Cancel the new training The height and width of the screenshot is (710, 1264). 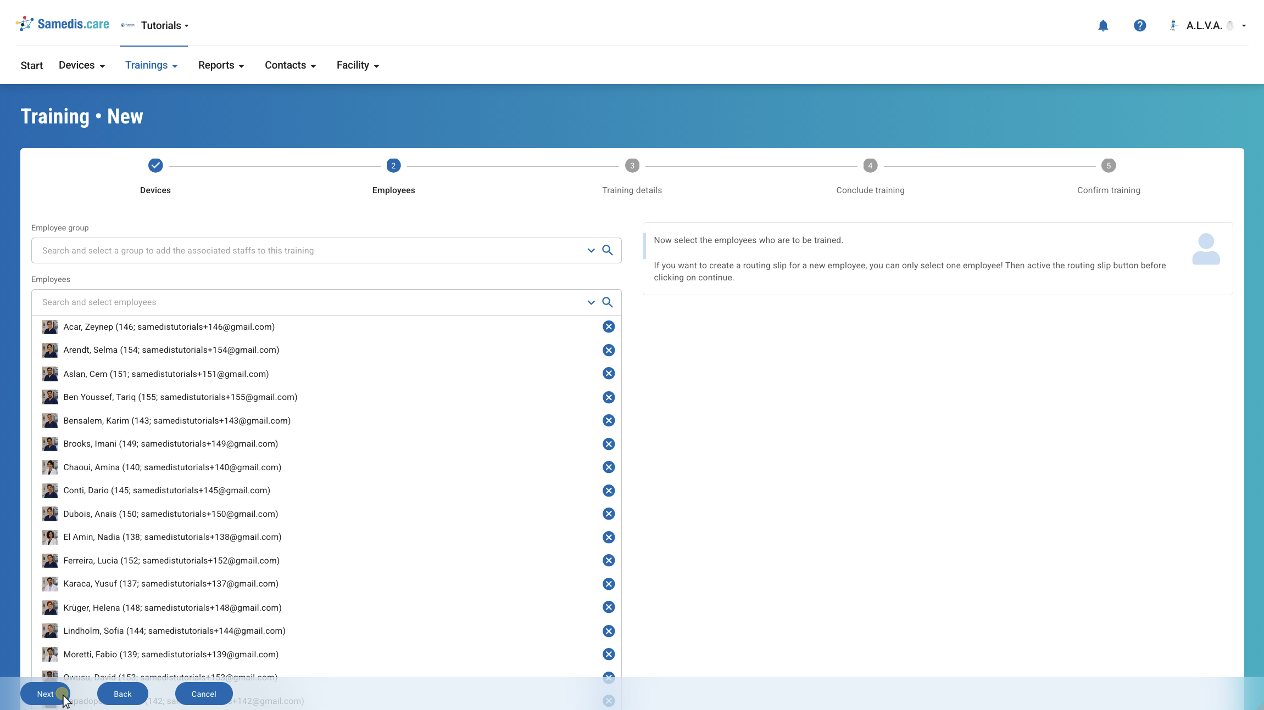coord(204,694)
